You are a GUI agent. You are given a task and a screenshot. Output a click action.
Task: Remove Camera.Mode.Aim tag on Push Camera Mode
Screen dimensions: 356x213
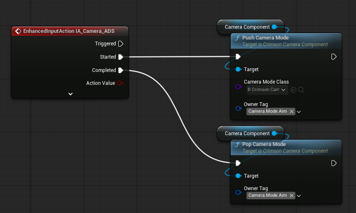[x=292, y=111]
